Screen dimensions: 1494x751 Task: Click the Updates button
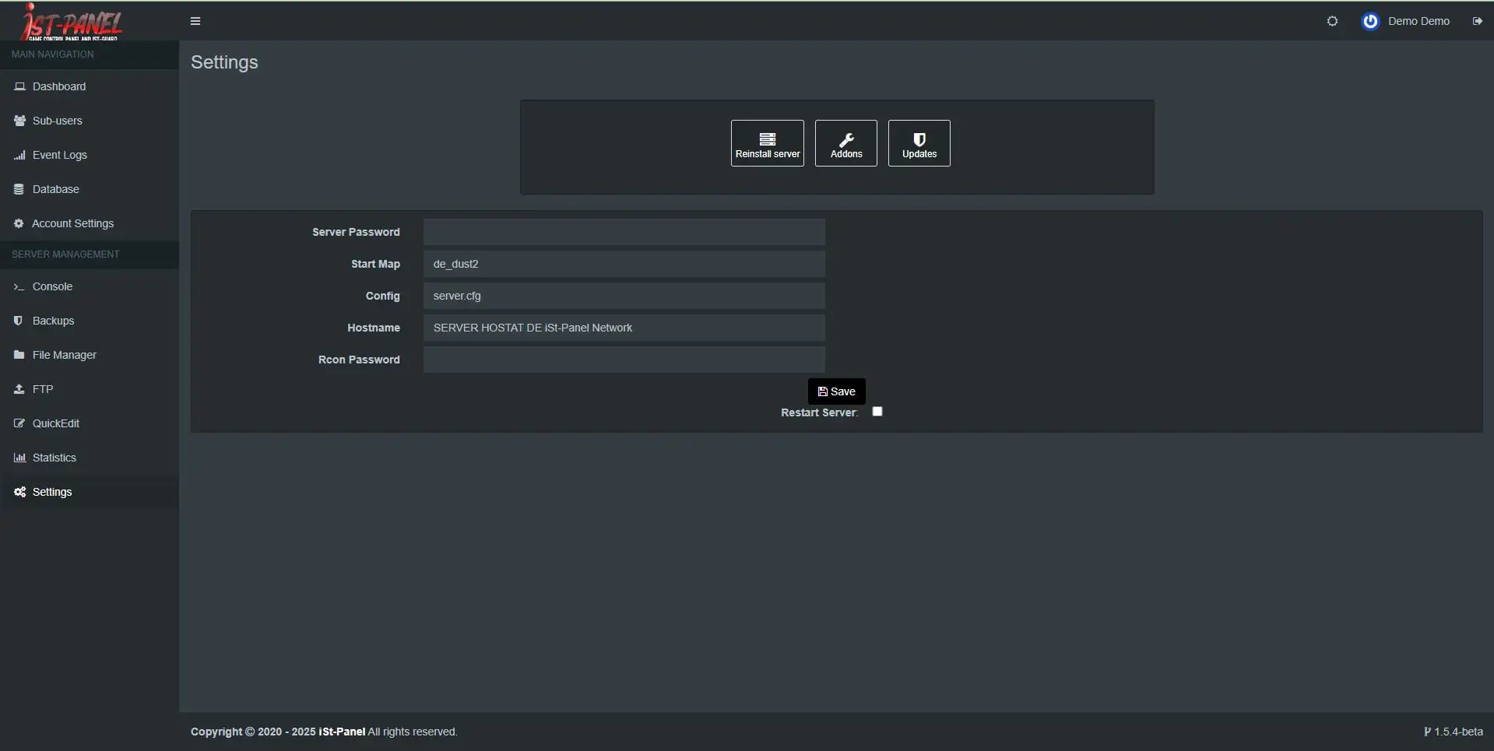click(919, 143)
